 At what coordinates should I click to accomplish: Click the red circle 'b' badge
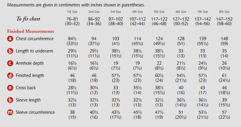10,51
